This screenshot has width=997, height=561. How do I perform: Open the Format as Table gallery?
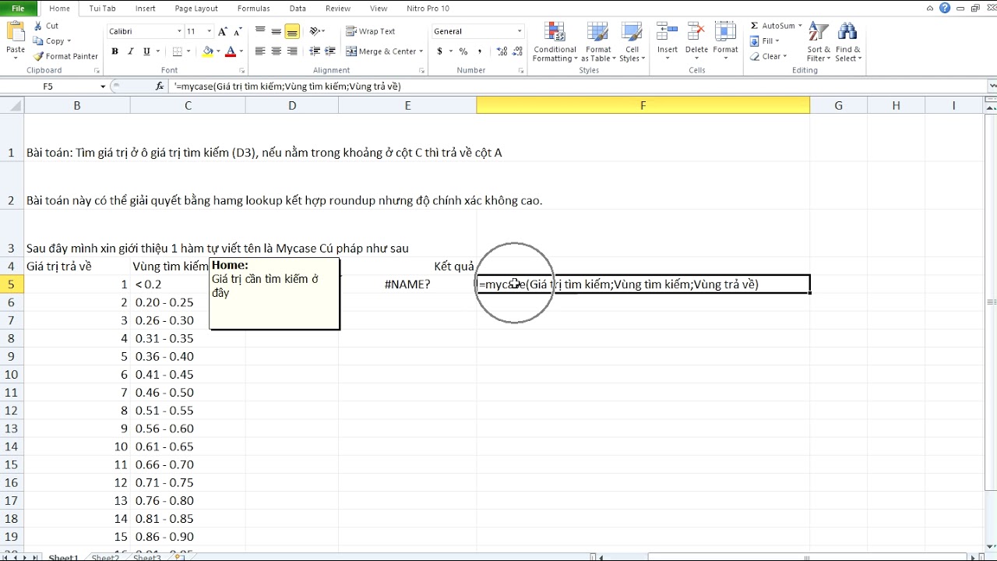(598, 42)
